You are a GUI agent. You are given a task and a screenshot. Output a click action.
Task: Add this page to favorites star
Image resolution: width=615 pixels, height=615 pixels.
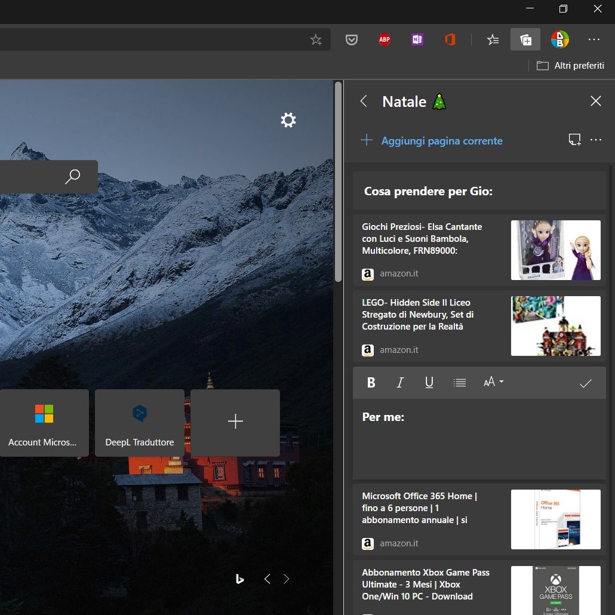point(315,39)
